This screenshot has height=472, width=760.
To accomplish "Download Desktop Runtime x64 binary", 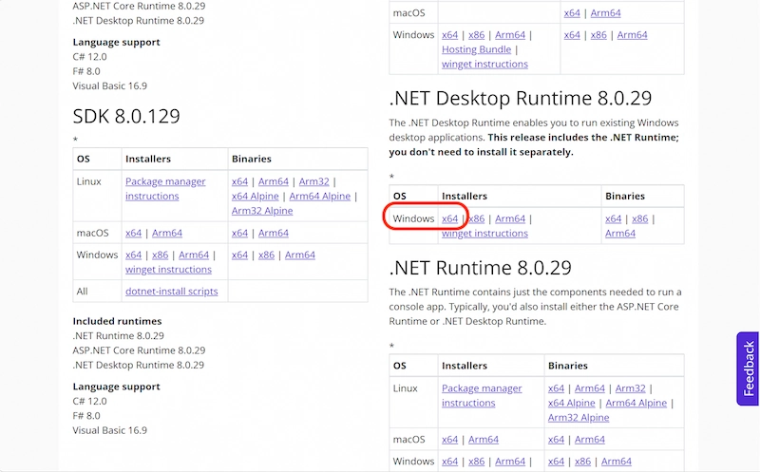I will (613, 218).
